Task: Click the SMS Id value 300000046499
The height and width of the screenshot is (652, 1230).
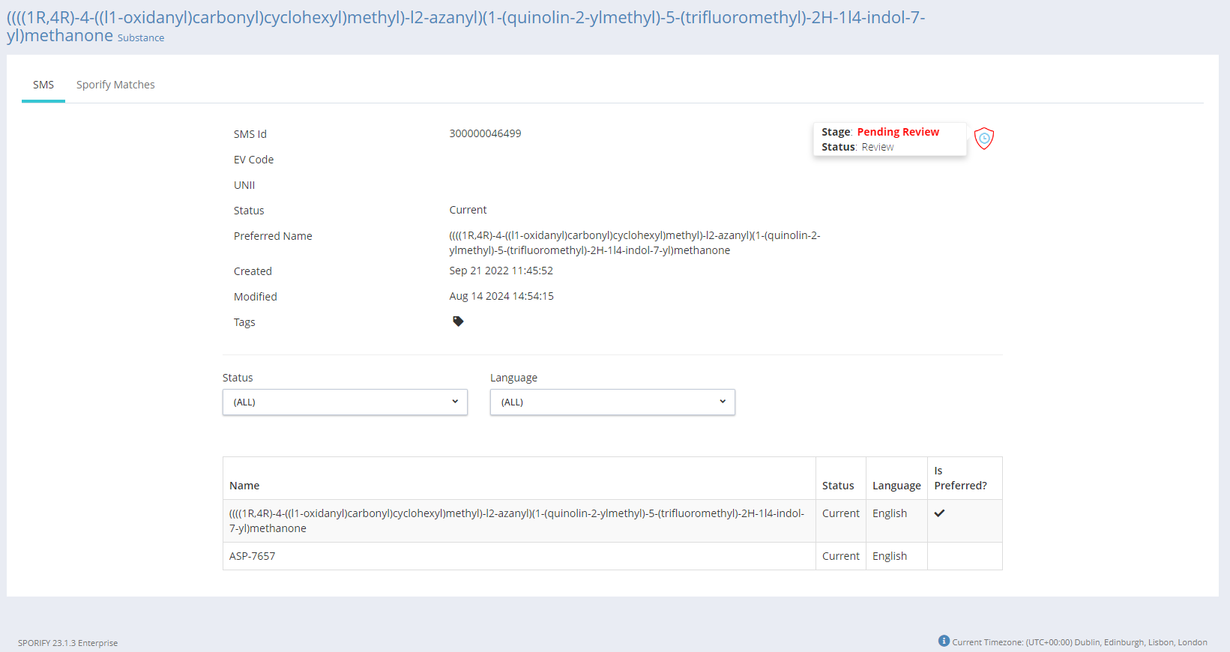Action: [485, 133]
